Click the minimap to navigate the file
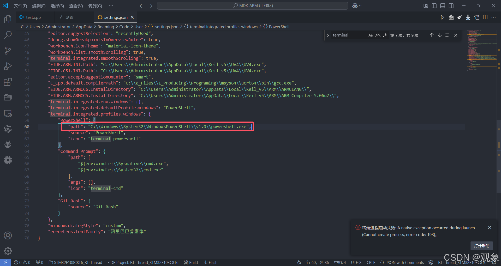Viewport: 501px width, 266px height. [x=482, y=51]
